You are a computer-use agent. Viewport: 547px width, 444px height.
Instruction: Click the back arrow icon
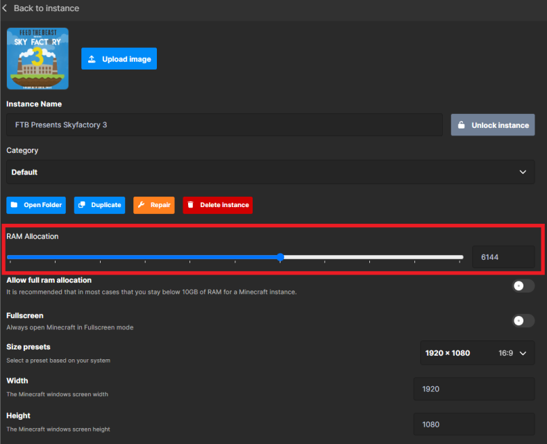pyautogui.click(x=5, y=8)
